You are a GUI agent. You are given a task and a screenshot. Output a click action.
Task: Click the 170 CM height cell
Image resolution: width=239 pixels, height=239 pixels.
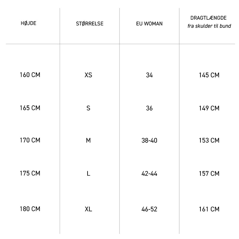tap(30, 140)
